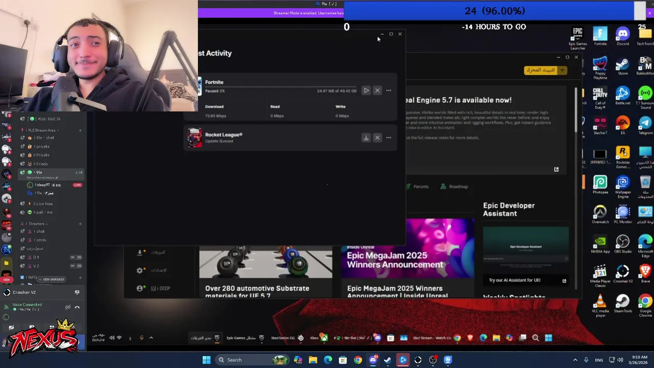
Task: Open File Explorer from the taskbar
Action: tap(313, 360)
